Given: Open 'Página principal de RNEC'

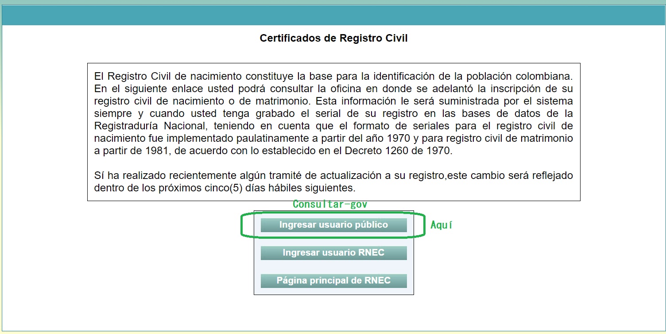Looking at the screenshot, I should click(333, 281).
